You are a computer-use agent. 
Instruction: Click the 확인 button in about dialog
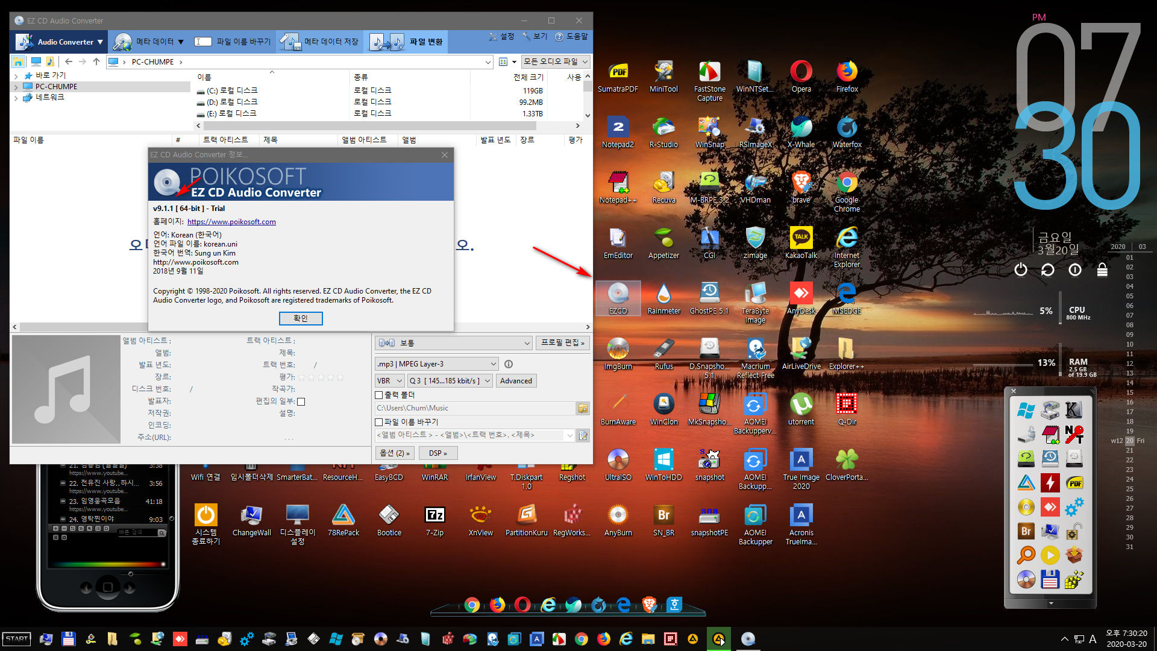301,318
